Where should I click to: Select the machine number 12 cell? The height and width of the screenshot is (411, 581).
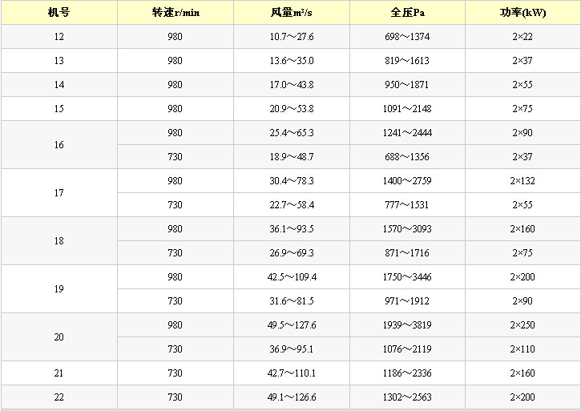point(59,37)
